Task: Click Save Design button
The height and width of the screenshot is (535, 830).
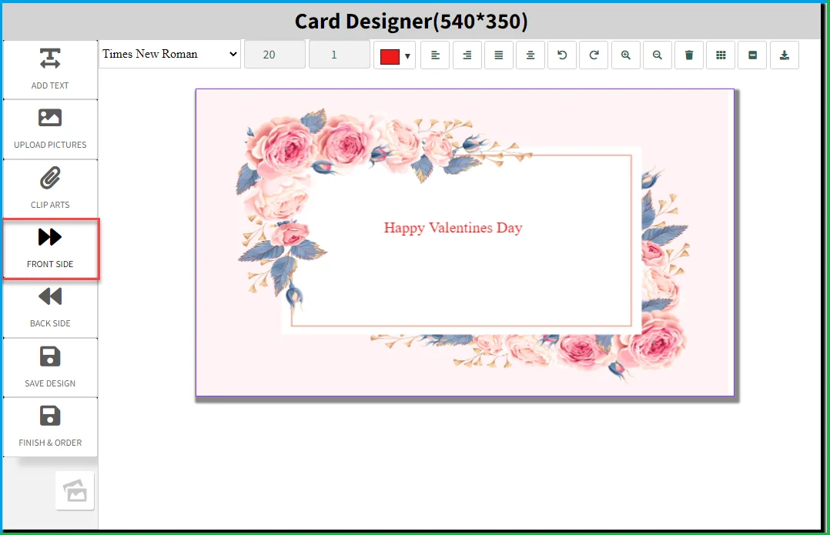Action: click(50, 368)
